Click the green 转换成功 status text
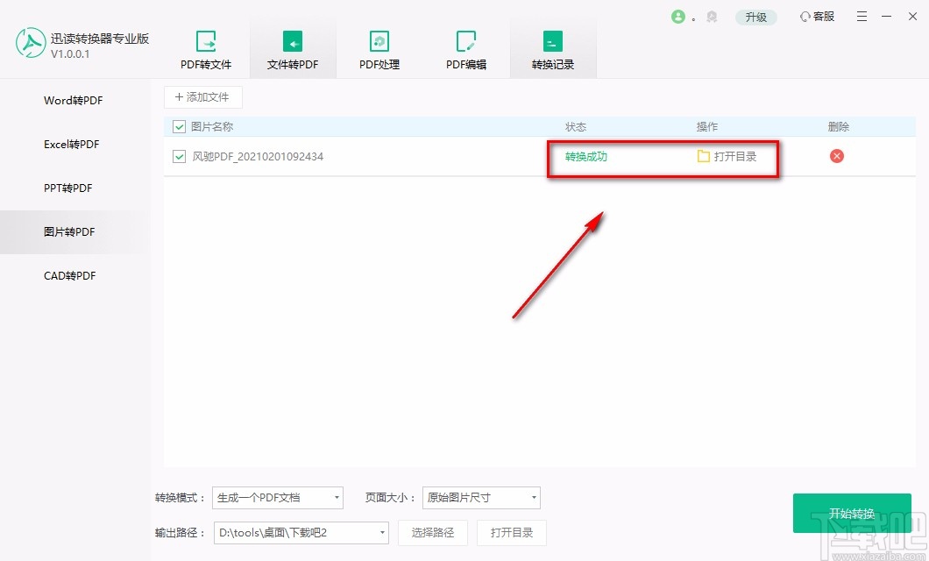 (x=584, y=156)
